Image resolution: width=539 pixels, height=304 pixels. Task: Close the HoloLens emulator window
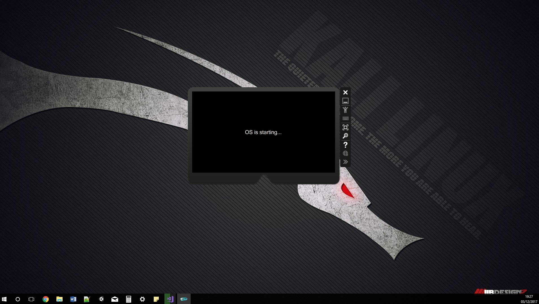tap(345, 92)
